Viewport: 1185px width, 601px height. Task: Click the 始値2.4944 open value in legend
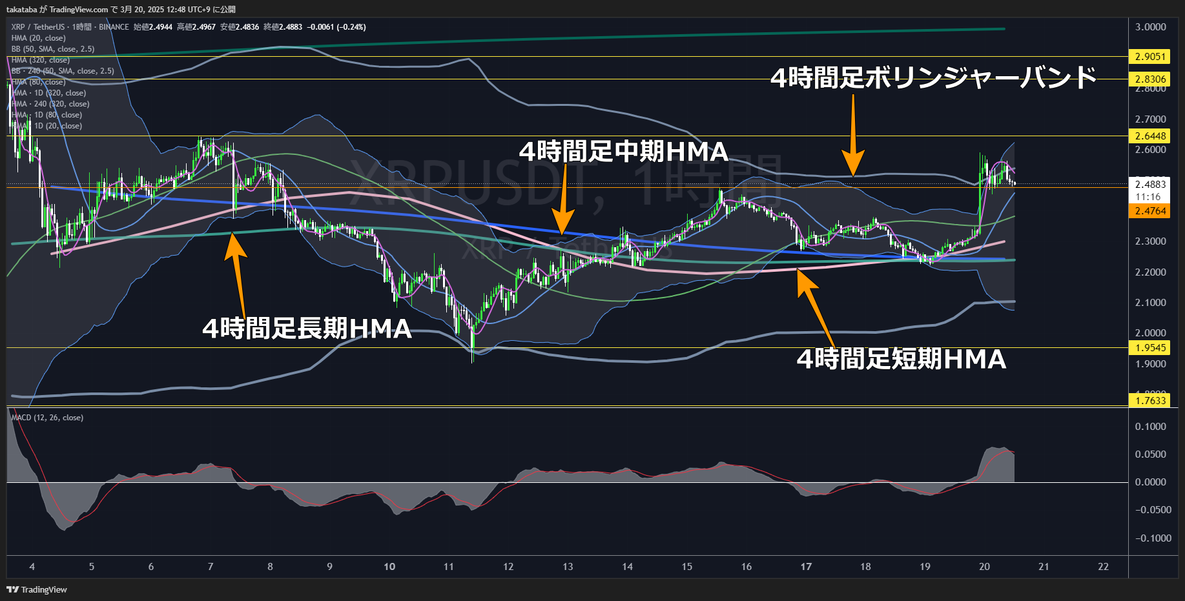(153, 27)
